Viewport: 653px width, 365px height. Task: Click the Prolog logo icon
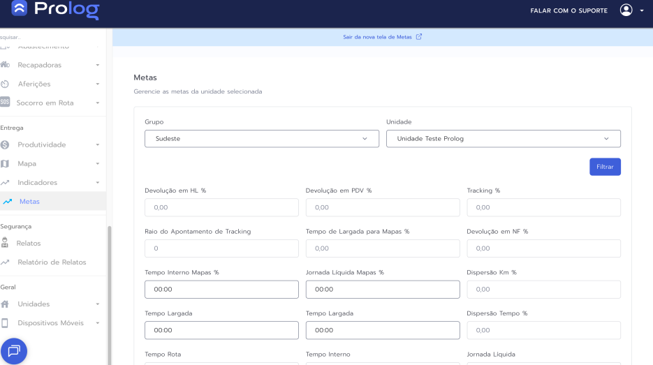[x=19, y=9]
